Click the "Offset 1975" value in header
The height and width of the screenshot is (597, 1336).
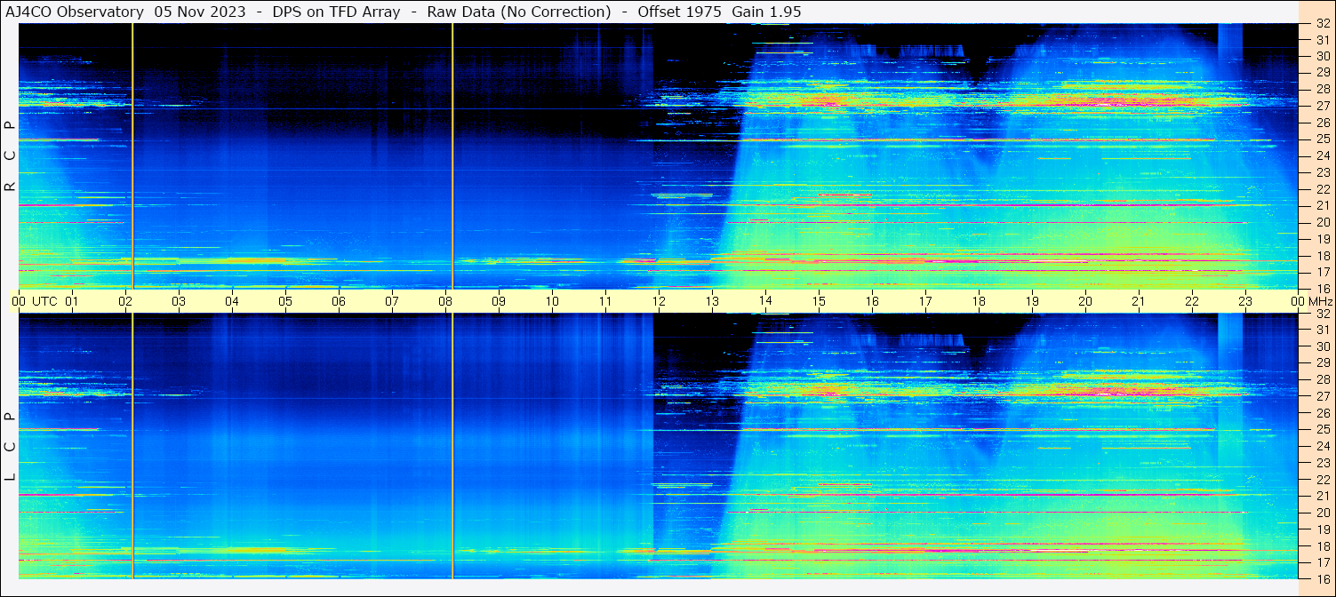pyautogui.click(x=680, y=12)
